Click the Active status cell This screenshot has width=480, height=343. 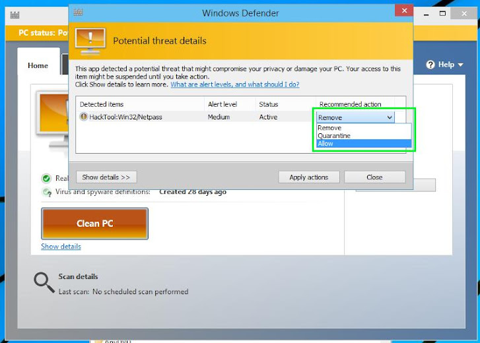(x=268, y=117)
